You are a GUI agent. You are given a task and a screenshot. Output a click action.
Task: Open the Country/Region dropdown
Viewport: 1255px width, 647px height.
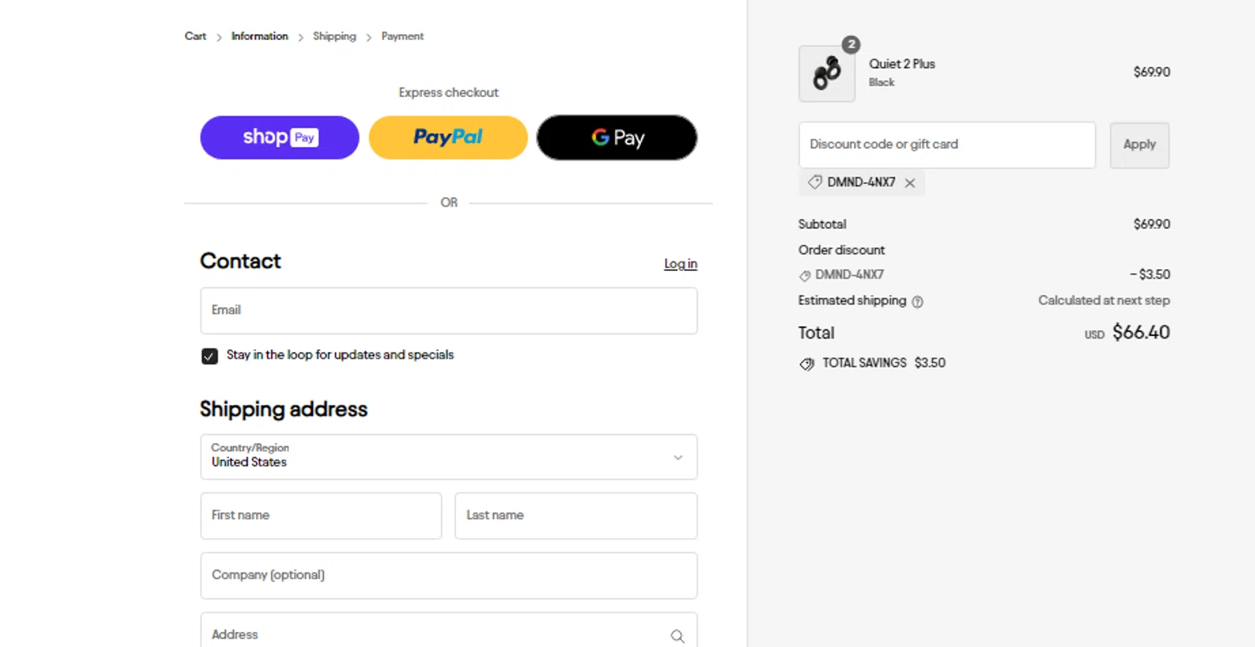point(448,456)
